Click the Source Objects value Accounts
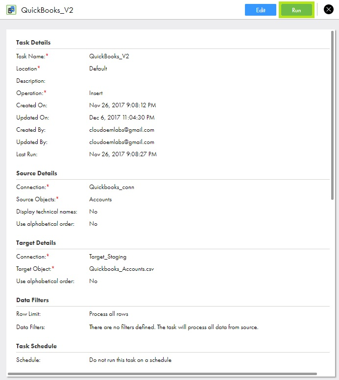The height and width of the screenshot is (380, 339). tap(100, 199)
